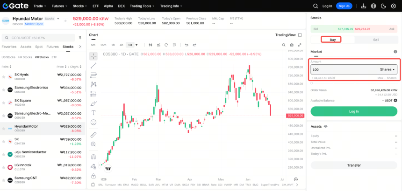Enable the TradingView checkbox

click(x=300, y=35)
